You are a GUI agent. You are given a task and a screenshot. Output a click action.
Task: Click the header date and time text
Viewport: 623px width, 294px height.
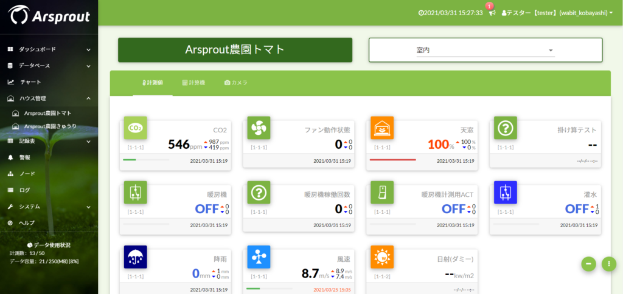[453, 13]
